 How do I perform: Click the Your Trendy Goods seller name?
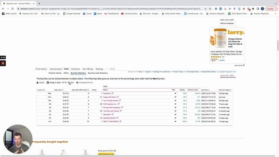110,101
